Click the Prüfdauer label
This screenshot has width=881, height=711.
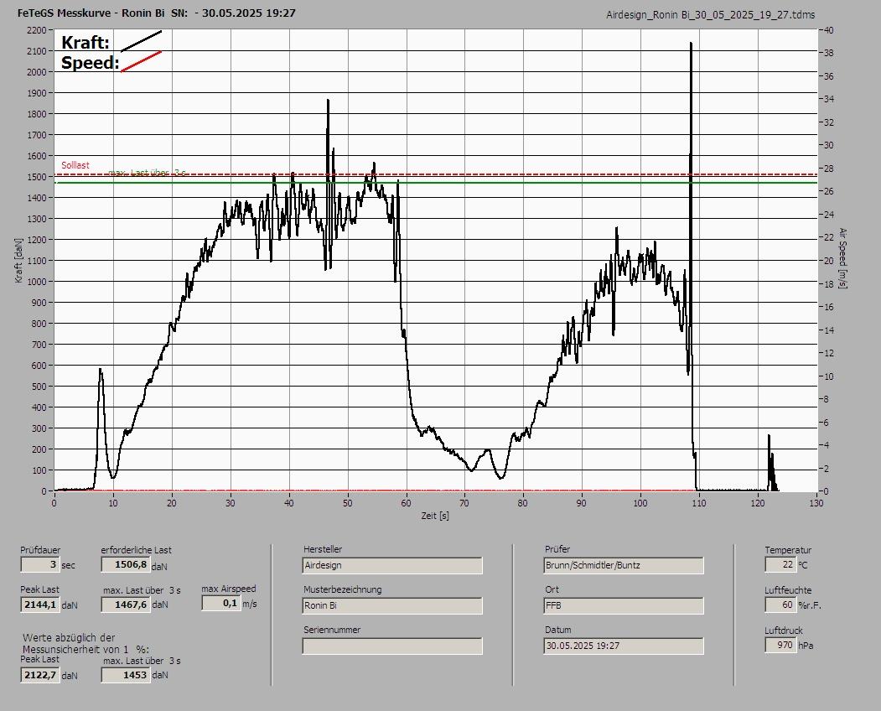[x=40, y=550]
